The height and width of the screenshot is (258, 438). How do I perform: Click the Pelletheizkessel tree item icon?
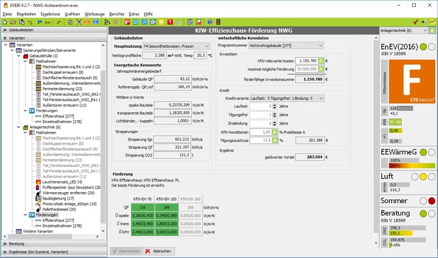pos(39,209)
